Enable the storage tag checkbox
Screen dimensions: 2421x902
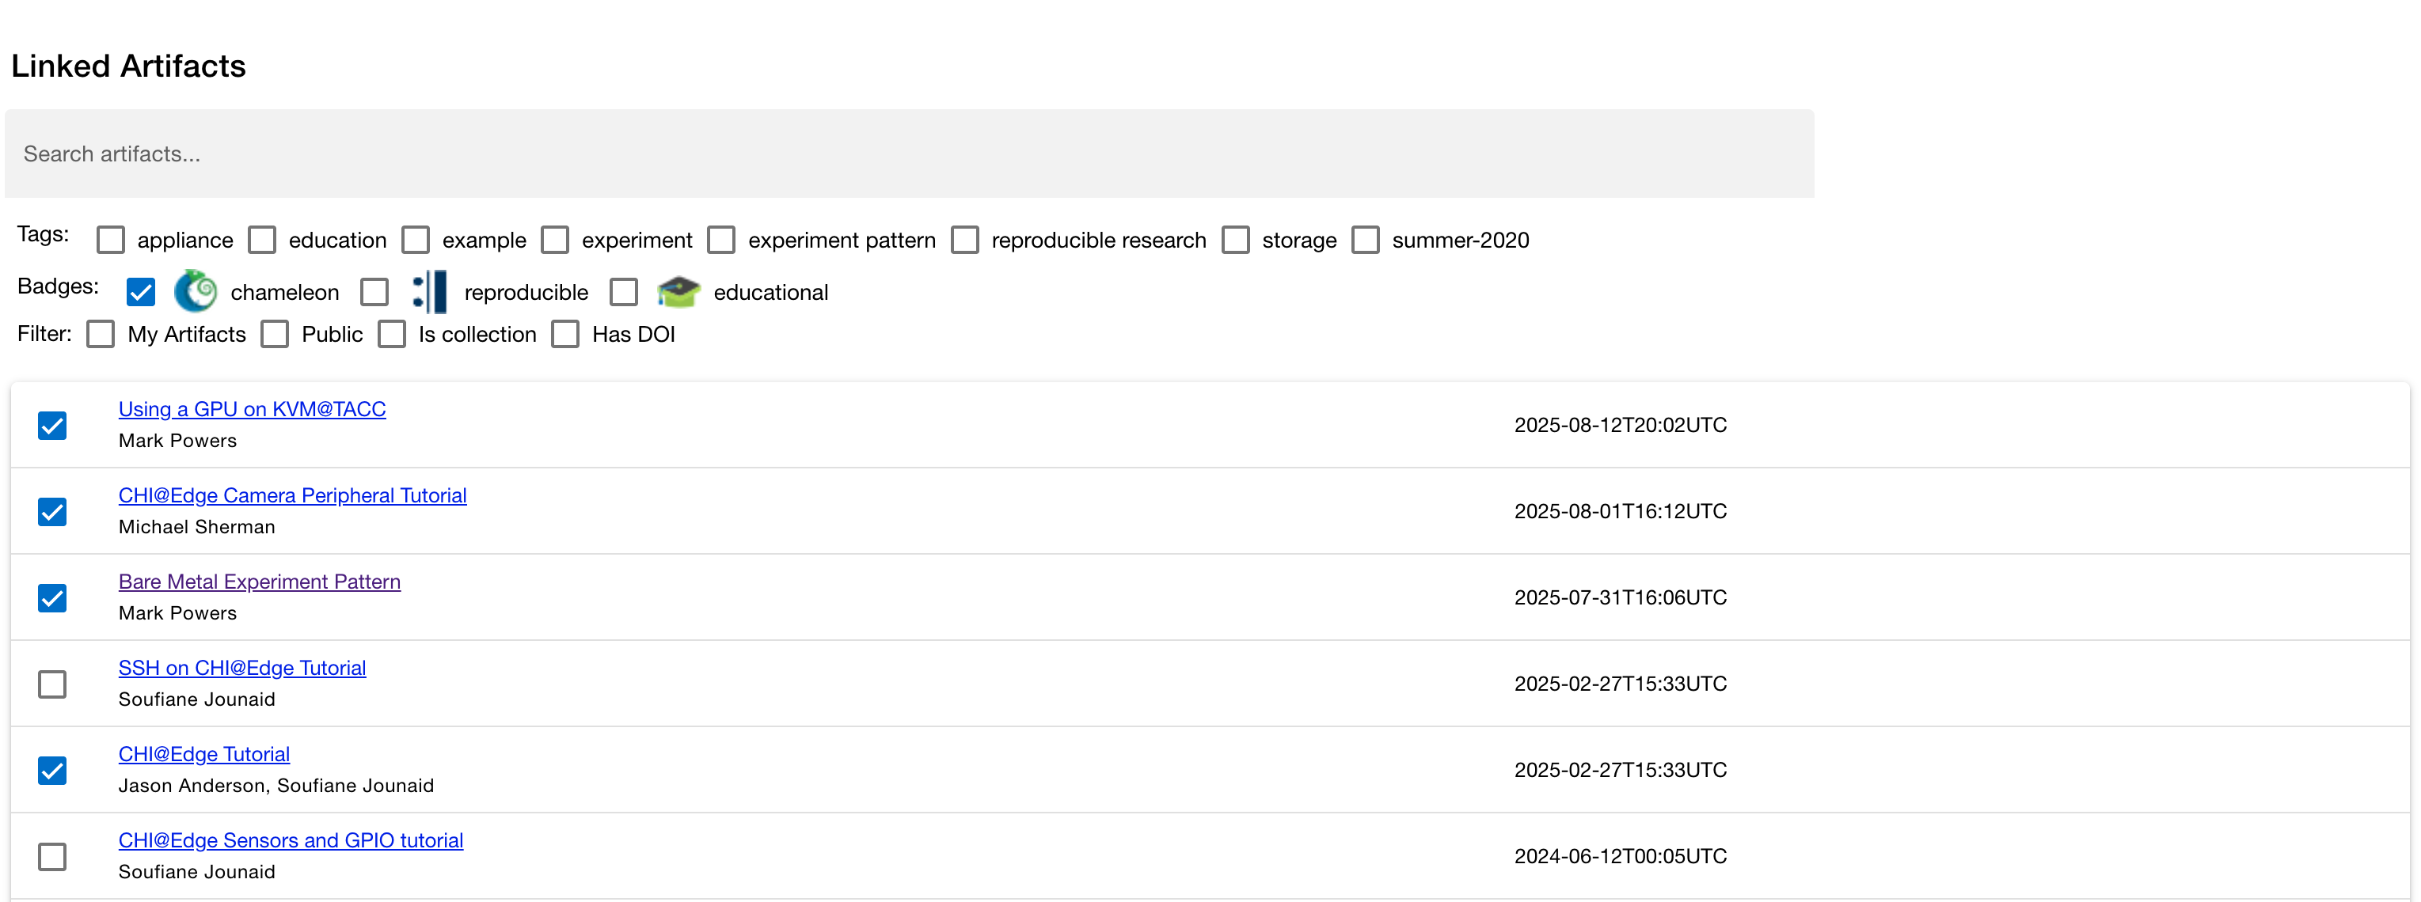[1235, 240]
